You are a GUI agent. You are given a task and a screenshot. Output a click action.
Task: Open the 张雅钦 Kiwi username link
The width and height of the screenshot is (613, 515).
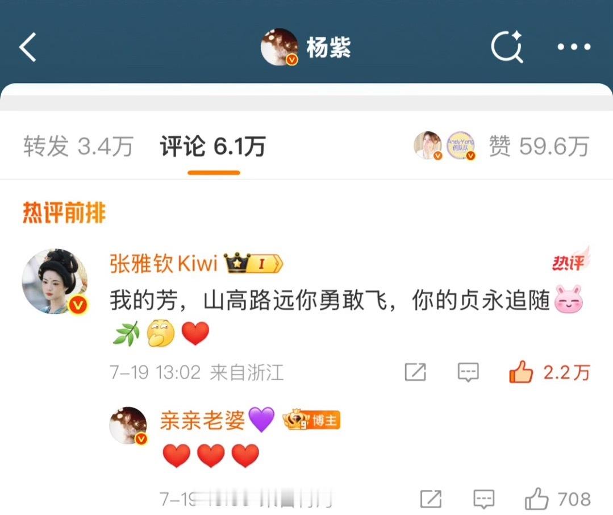(x=164, y=263)
